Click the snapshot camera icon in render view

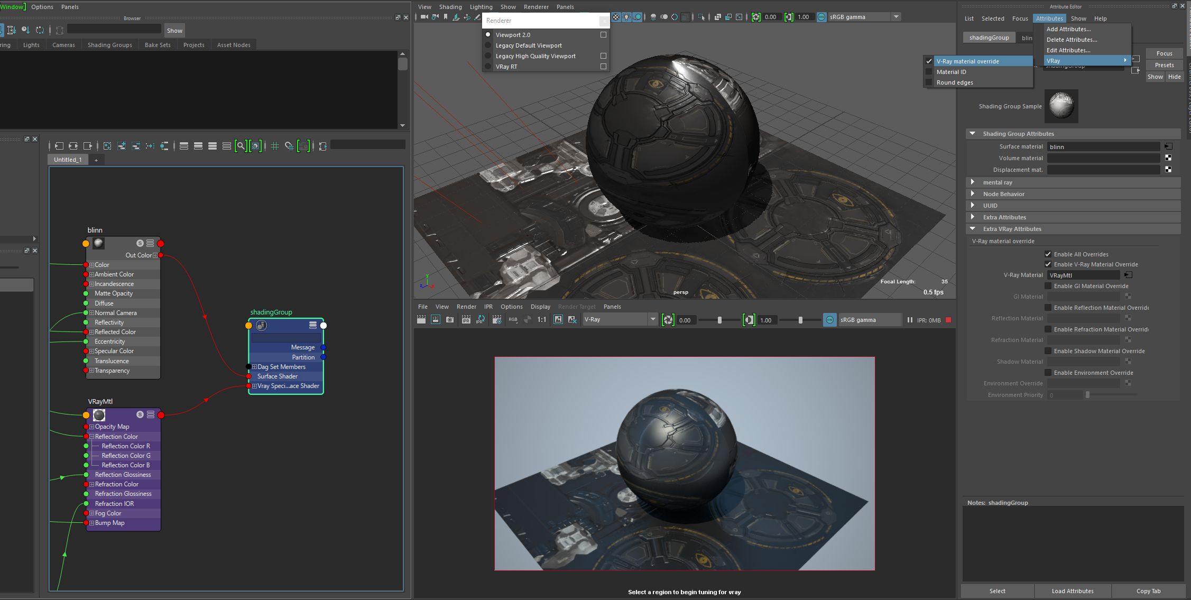pyautogui.click(x=450, y=320)
